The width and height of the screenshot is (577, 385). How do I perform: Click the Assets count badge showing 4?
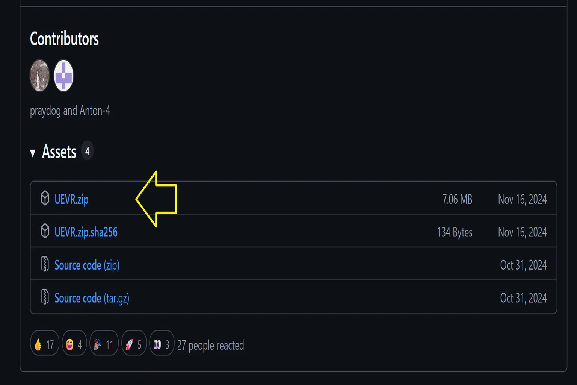(87, 151)
